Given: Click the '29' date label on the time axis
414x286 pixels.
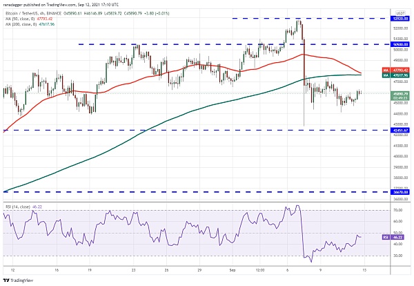Looking at the screenshot, I should pos(199,270).
